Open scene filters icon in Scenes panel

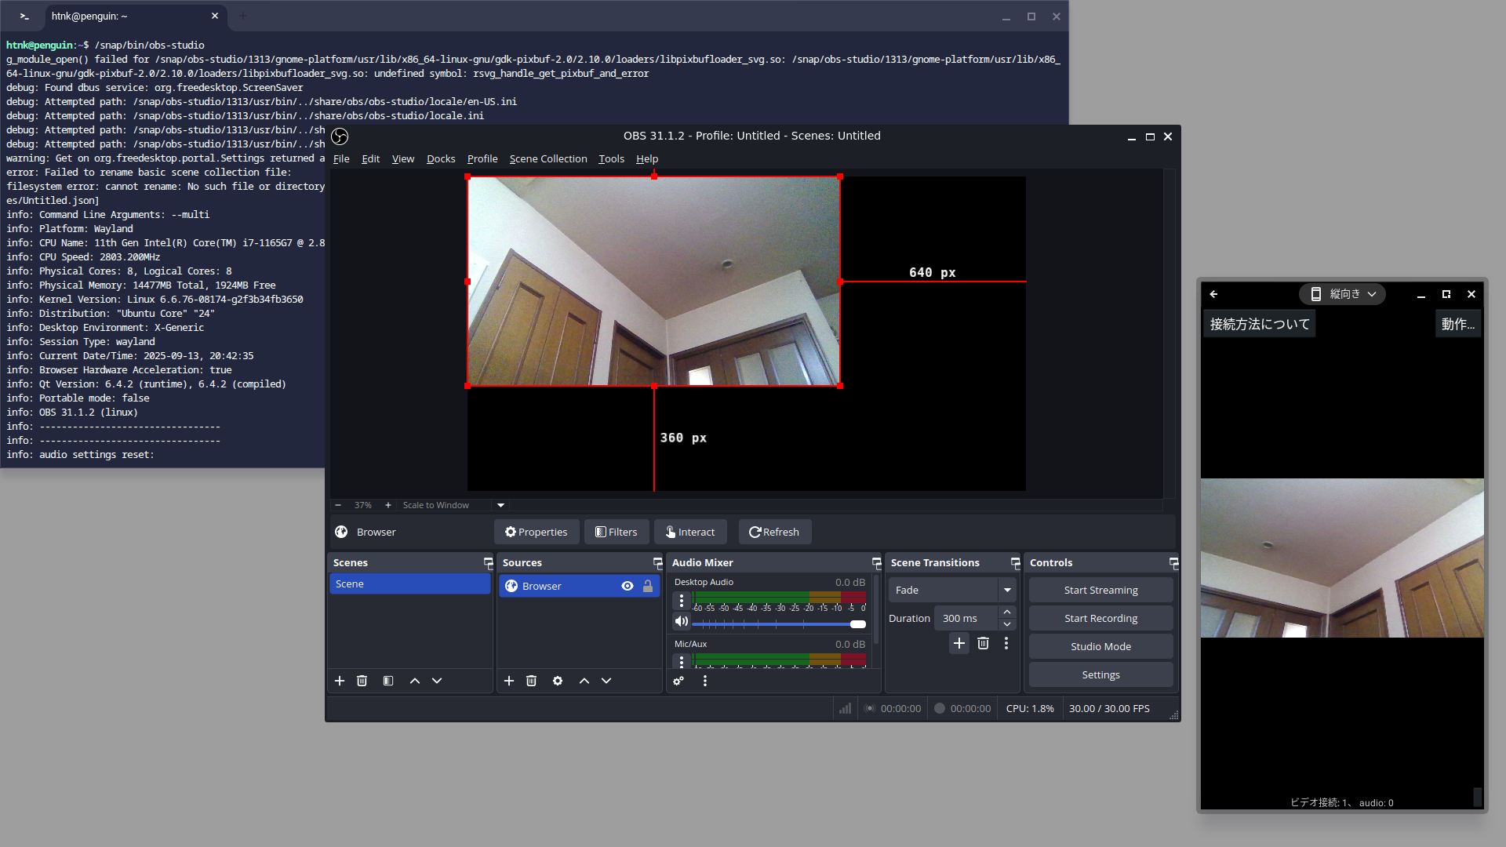coord(388,681)
